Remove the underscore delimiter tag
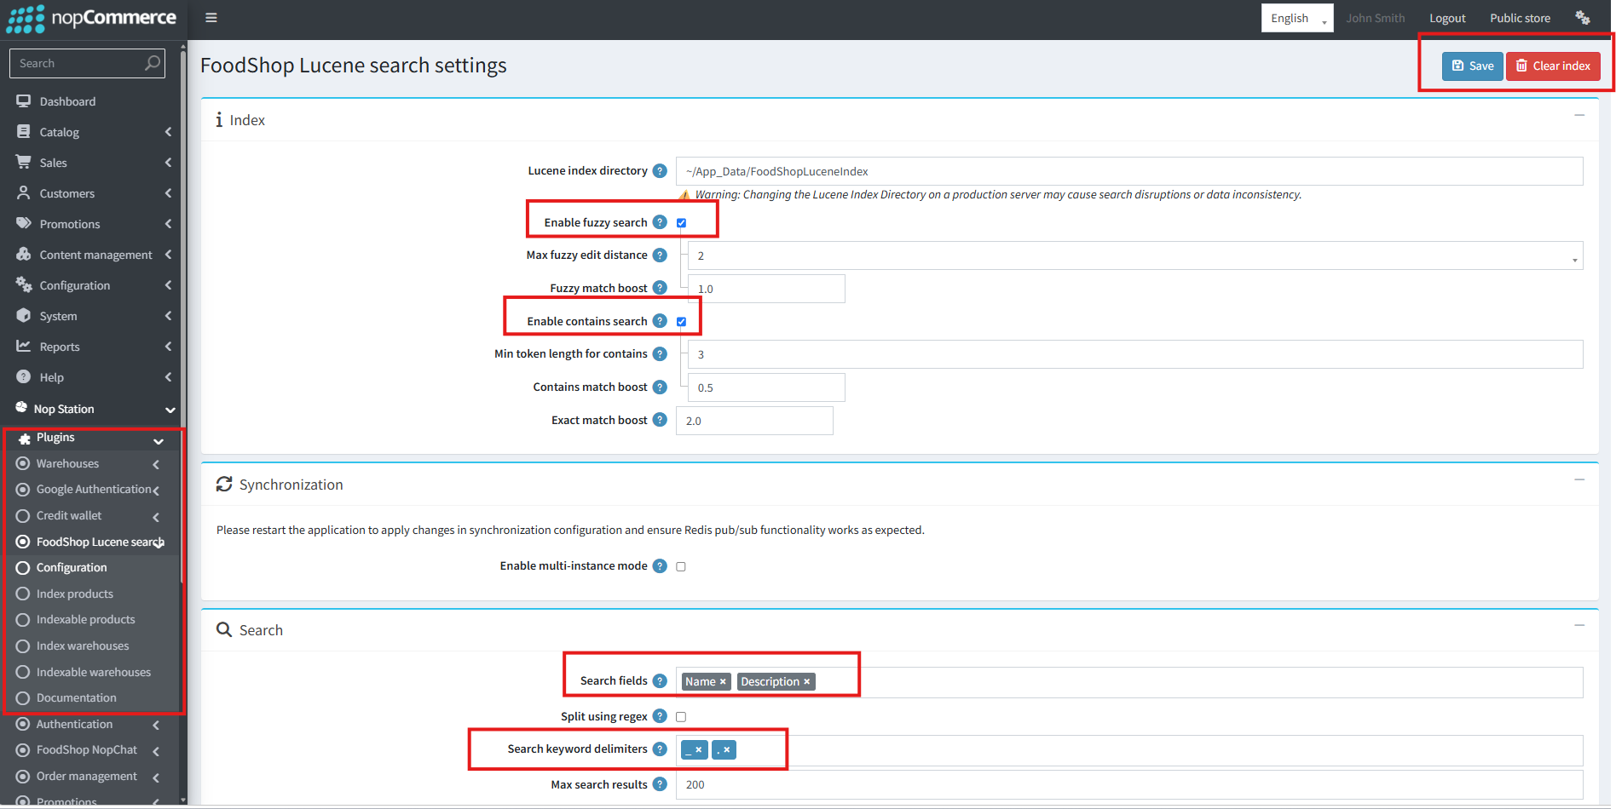 coord(698,750)
